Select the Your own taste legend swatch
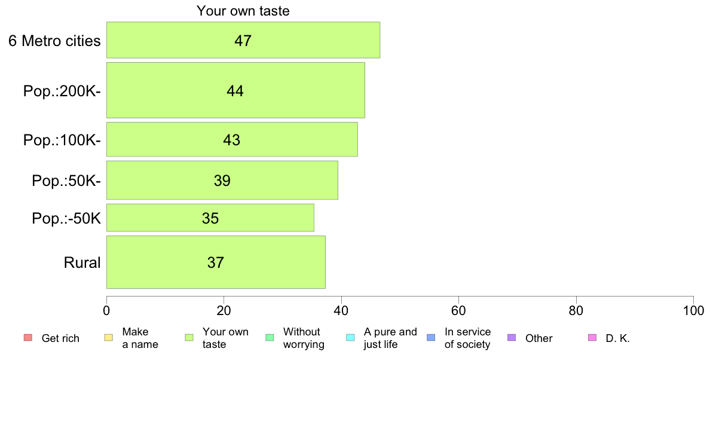The height and width of the screenshot is (440, 710). click(189, 338)
